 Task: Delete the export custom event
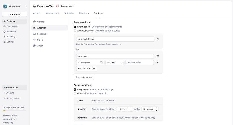(157, 56)
